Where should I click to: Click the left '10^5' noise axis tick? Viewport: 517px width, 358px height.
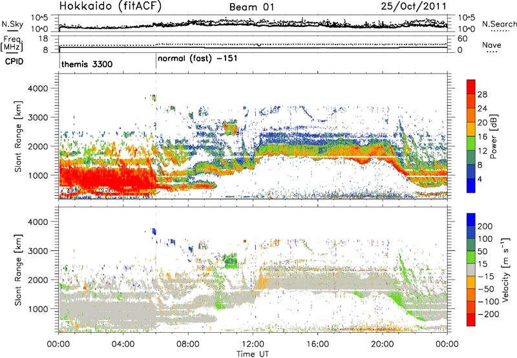(x=39, y=18)
